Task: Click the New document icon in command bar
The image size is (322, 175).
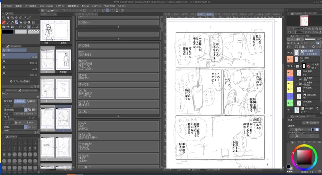Action: click(x=48, y=10)
